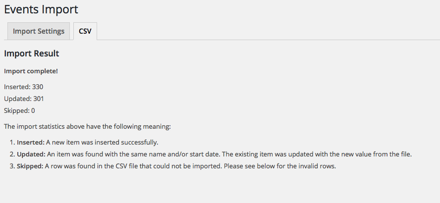
Task: Click the "Inserted:" label above the list
Action: [x=17, y=87]
